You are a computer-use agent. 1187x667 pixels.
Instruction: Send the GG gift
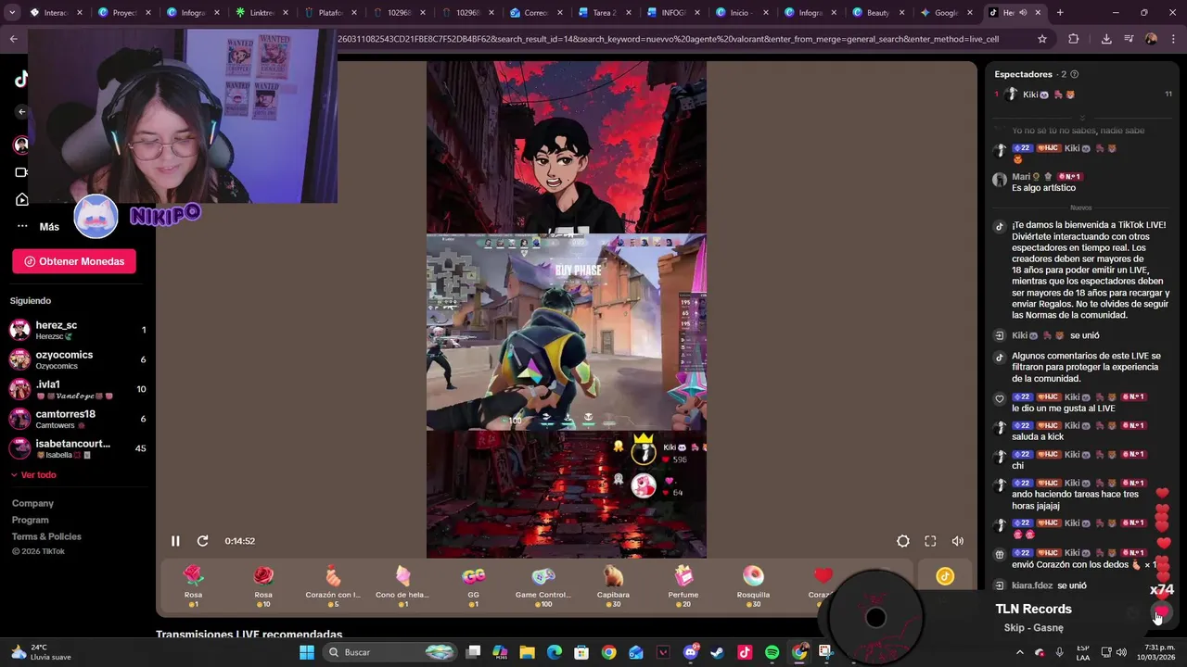click(473, 586)
